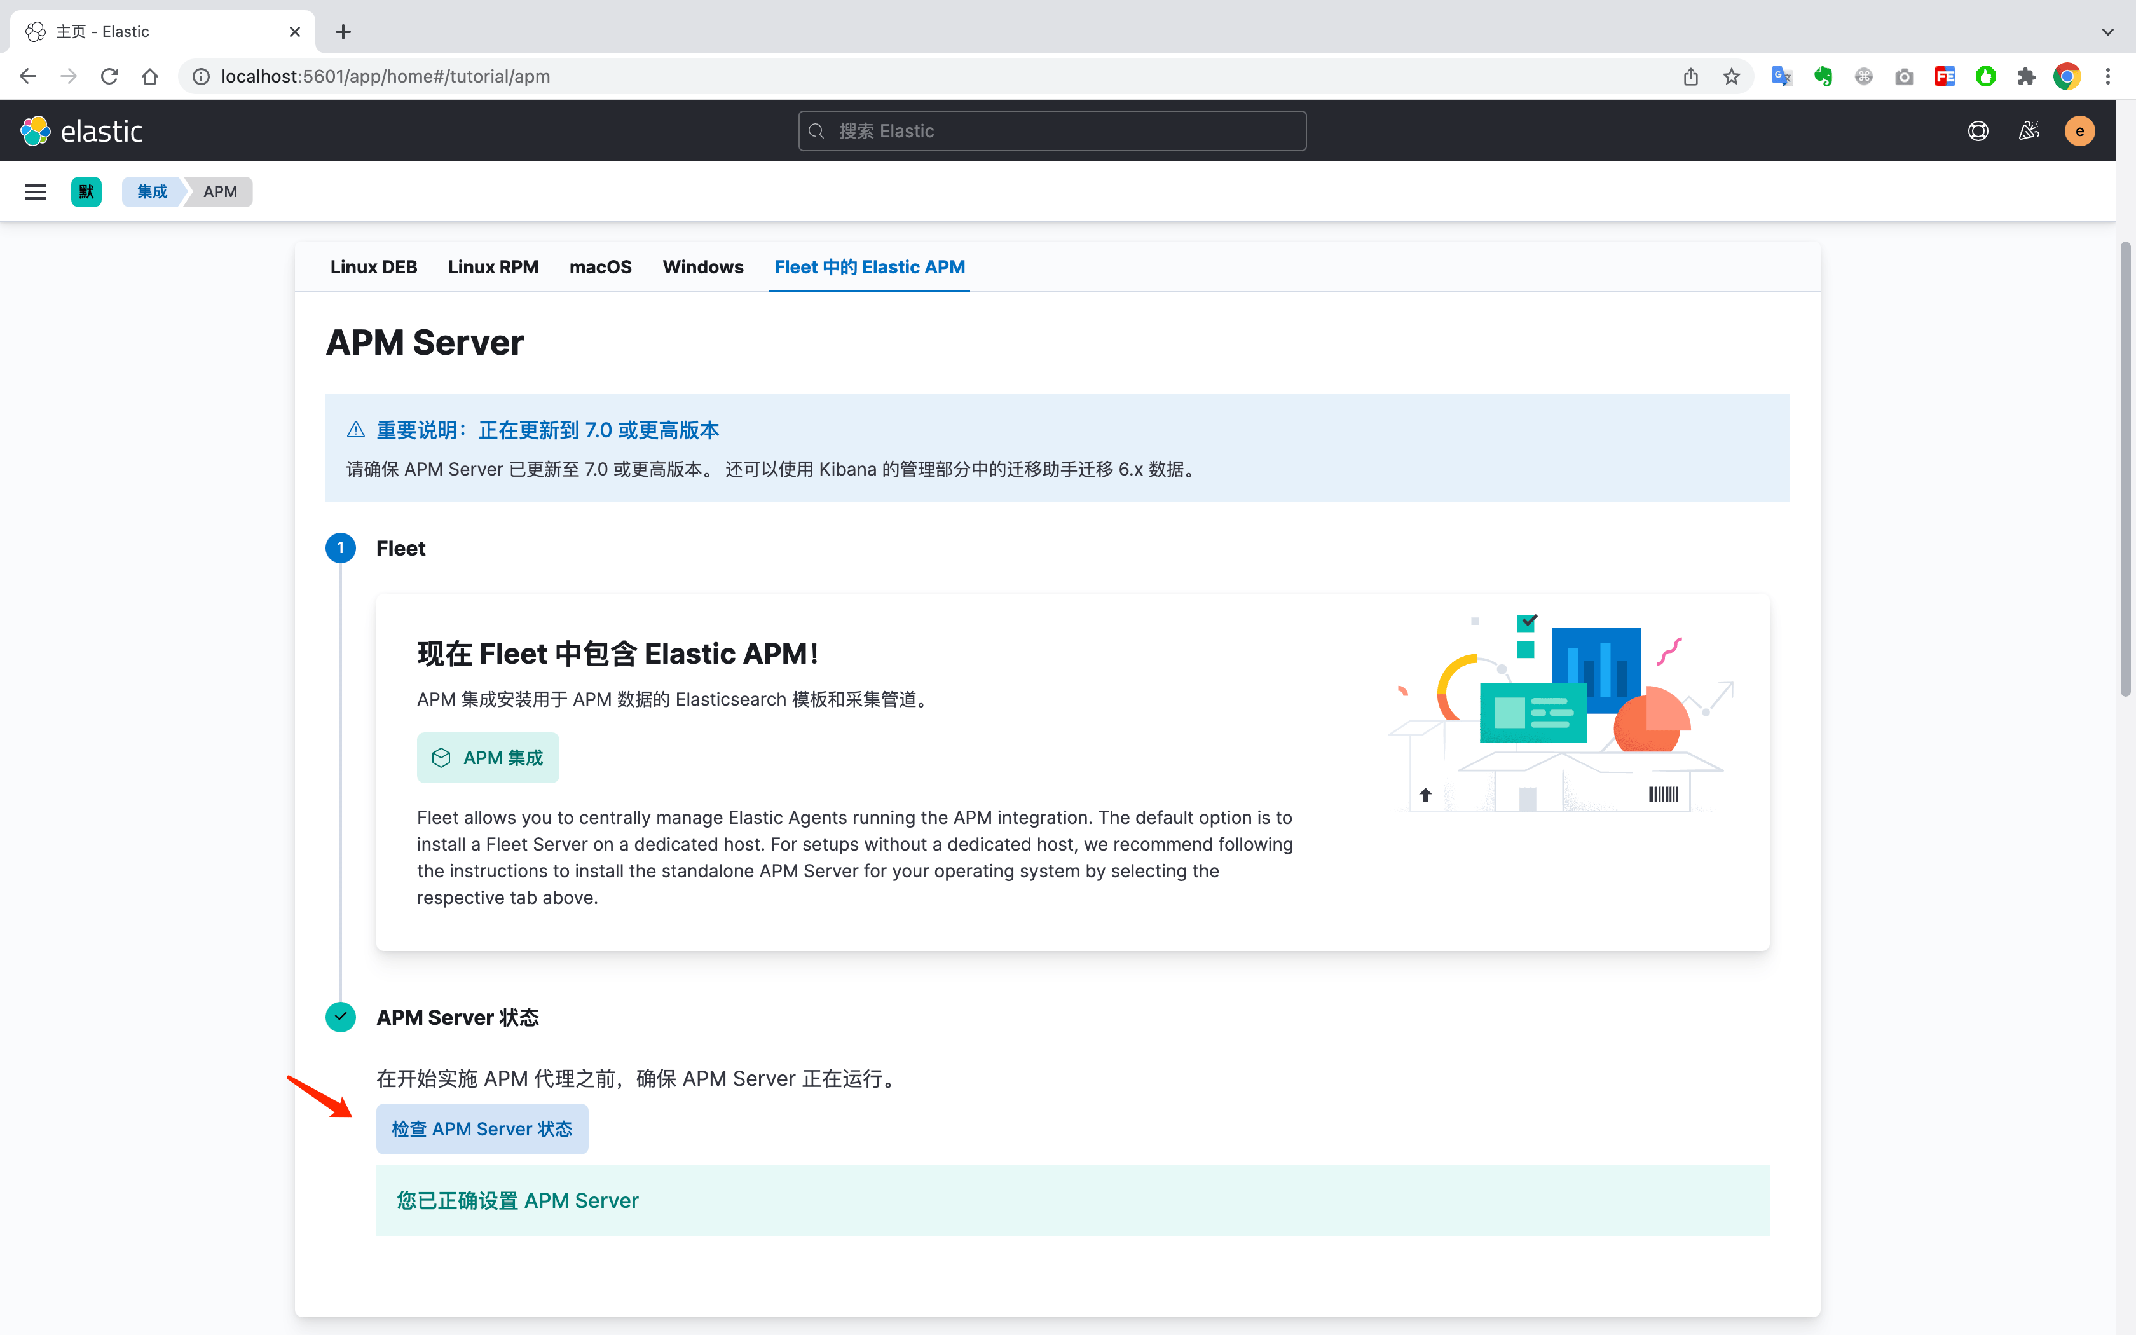Click the Chrome profile icon
The height and width of the screenshot is (1335, 2136).
pyautogui.click(x=2067, y=77)
